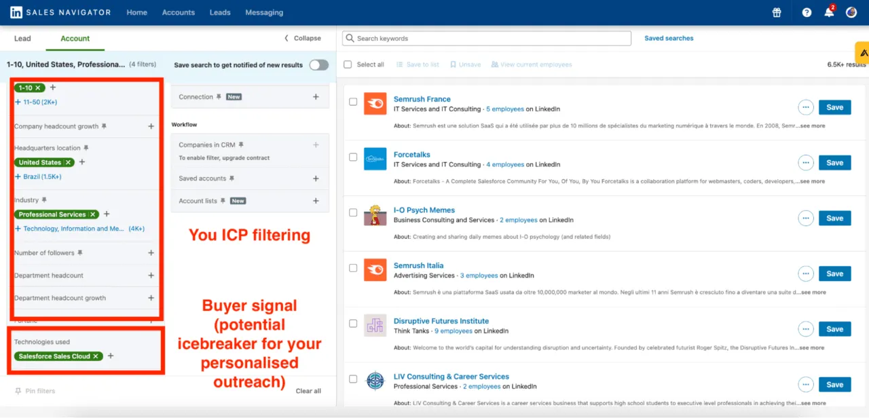The width and height of the screenshot is (869, 418).
Task: Select the I-O Psych Memes checkbox
Action: pos(353,213)
